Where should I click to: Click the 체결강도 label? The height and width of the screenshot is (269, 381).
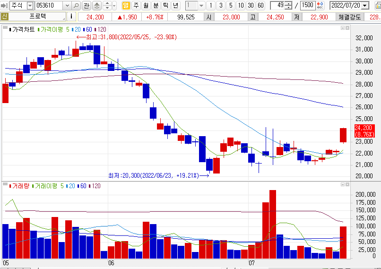[x=350, y=17]
